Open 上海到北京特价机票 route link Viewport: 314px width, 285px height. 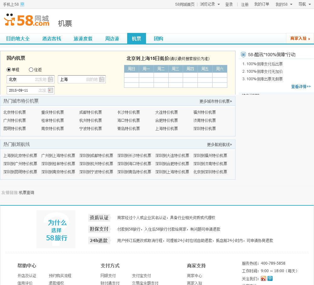click(x=20, y=156)
